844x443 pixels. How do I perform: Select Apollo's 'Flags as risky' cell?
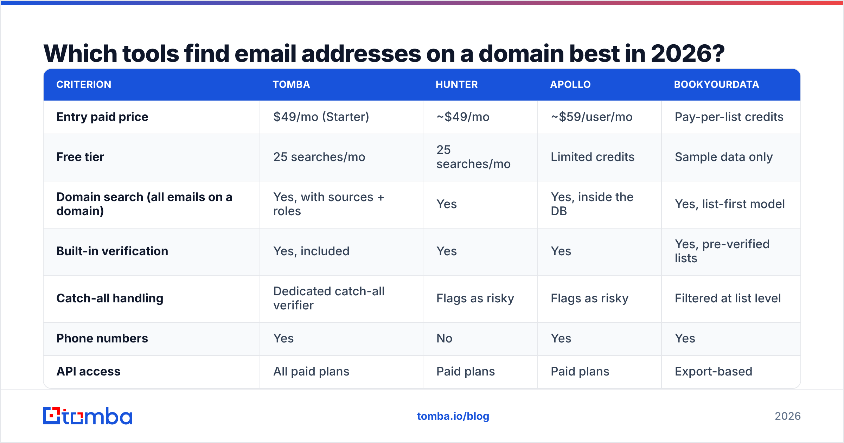pyautogui.click(x=589, y=298)
